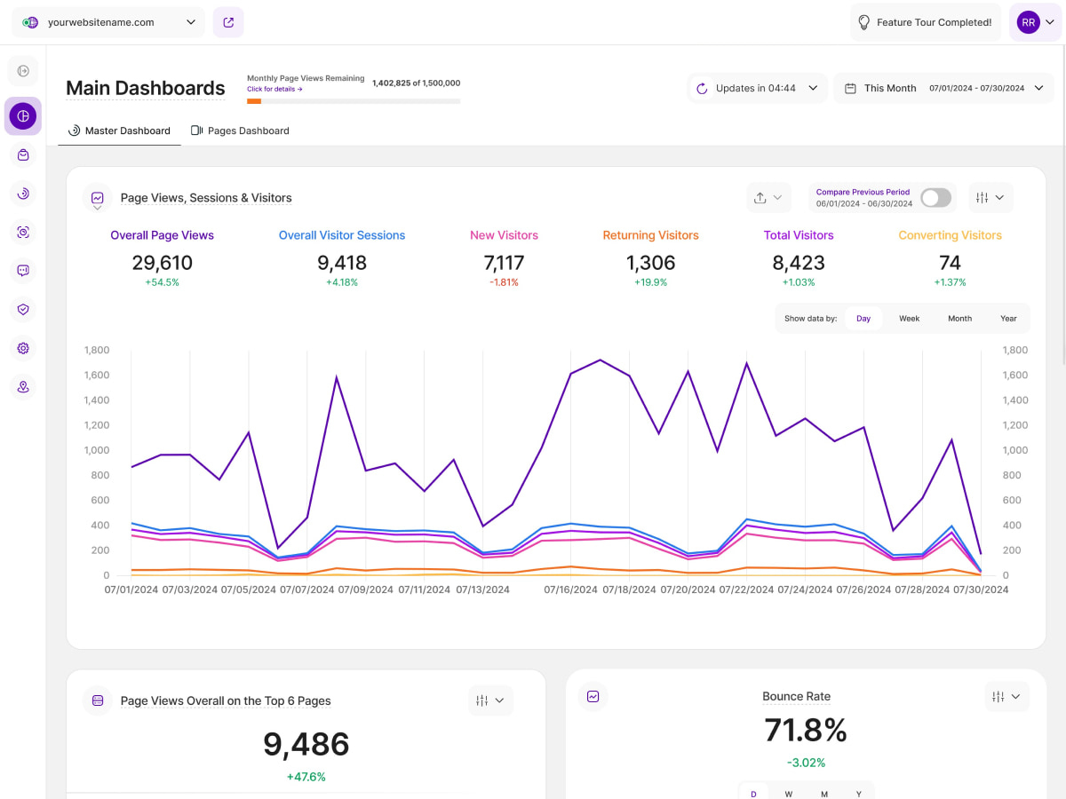Screen dimensions: 1066x799
Task: Click the 'Click for details' link
Action: pyautogui.click(x=274, y=89)
